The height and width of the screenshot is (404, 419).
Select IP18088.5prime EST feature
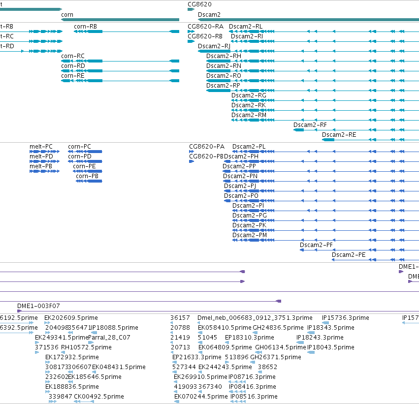[115, 328]
